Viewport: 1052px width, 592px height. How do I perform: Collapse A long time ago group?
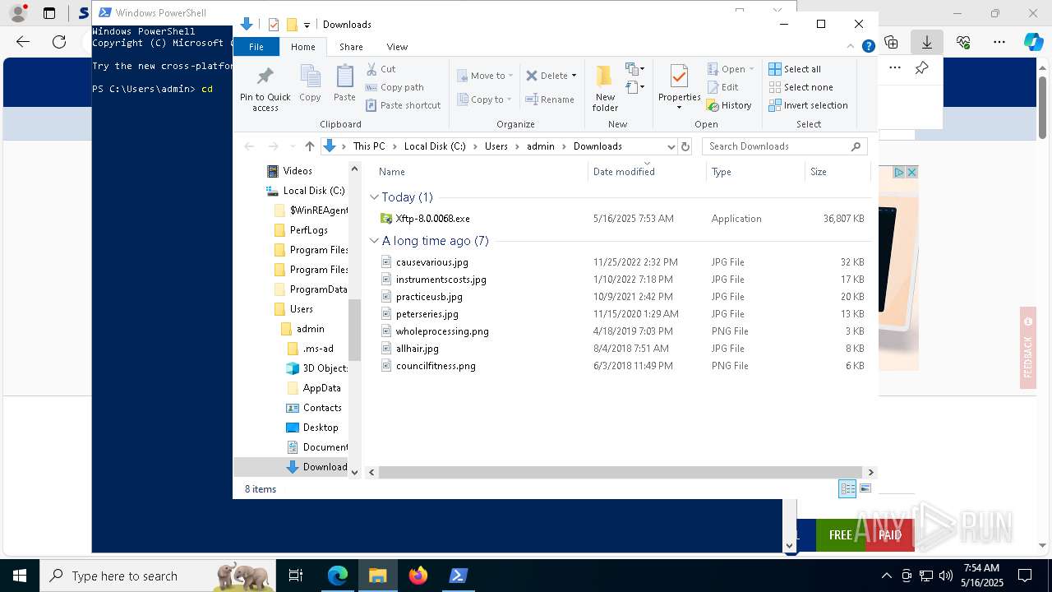click(375, 241)
